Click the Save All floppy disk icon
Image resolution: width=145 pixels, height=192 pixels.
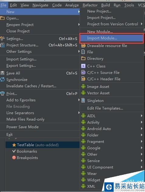[x=2, y=73]
